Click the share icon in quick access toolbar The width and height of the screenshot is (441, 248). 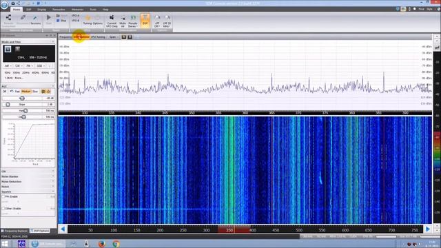coord(19,3)
